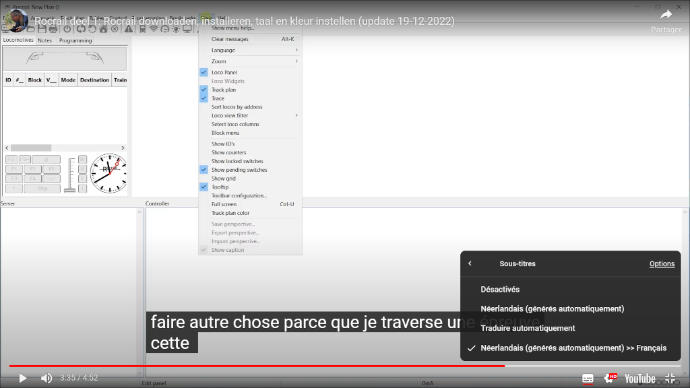Switch to the Notes tab
The image size is (690, 388).
[44, 40]
